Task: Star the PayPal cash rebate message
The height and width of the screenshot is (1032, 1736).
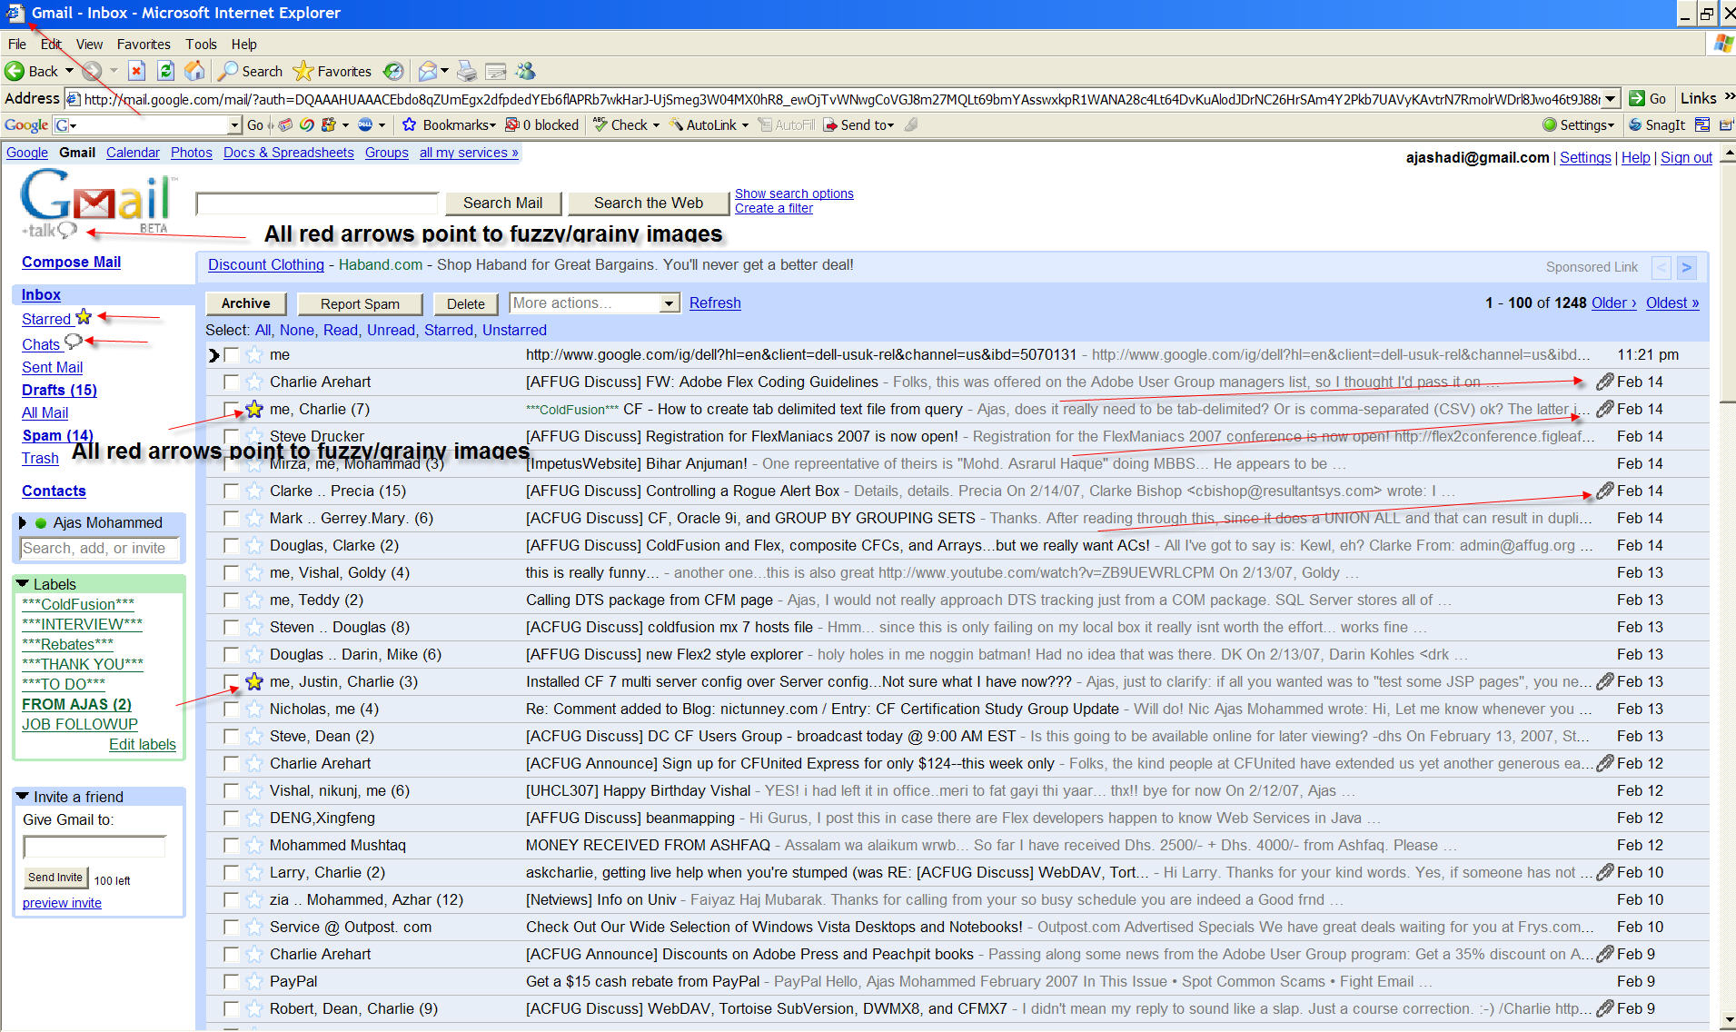Action: click(x=255, y=981)
